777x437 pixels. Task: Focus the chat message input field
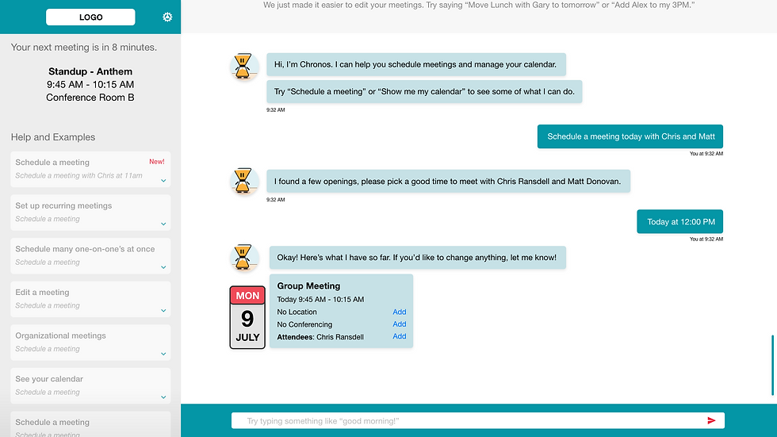(x=477, y=420)
